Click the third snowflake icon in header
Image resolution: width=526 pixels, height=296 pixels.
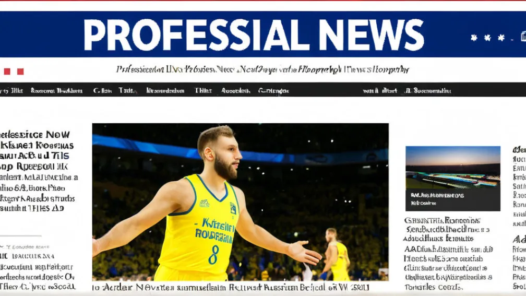click(x=501, y=38)
